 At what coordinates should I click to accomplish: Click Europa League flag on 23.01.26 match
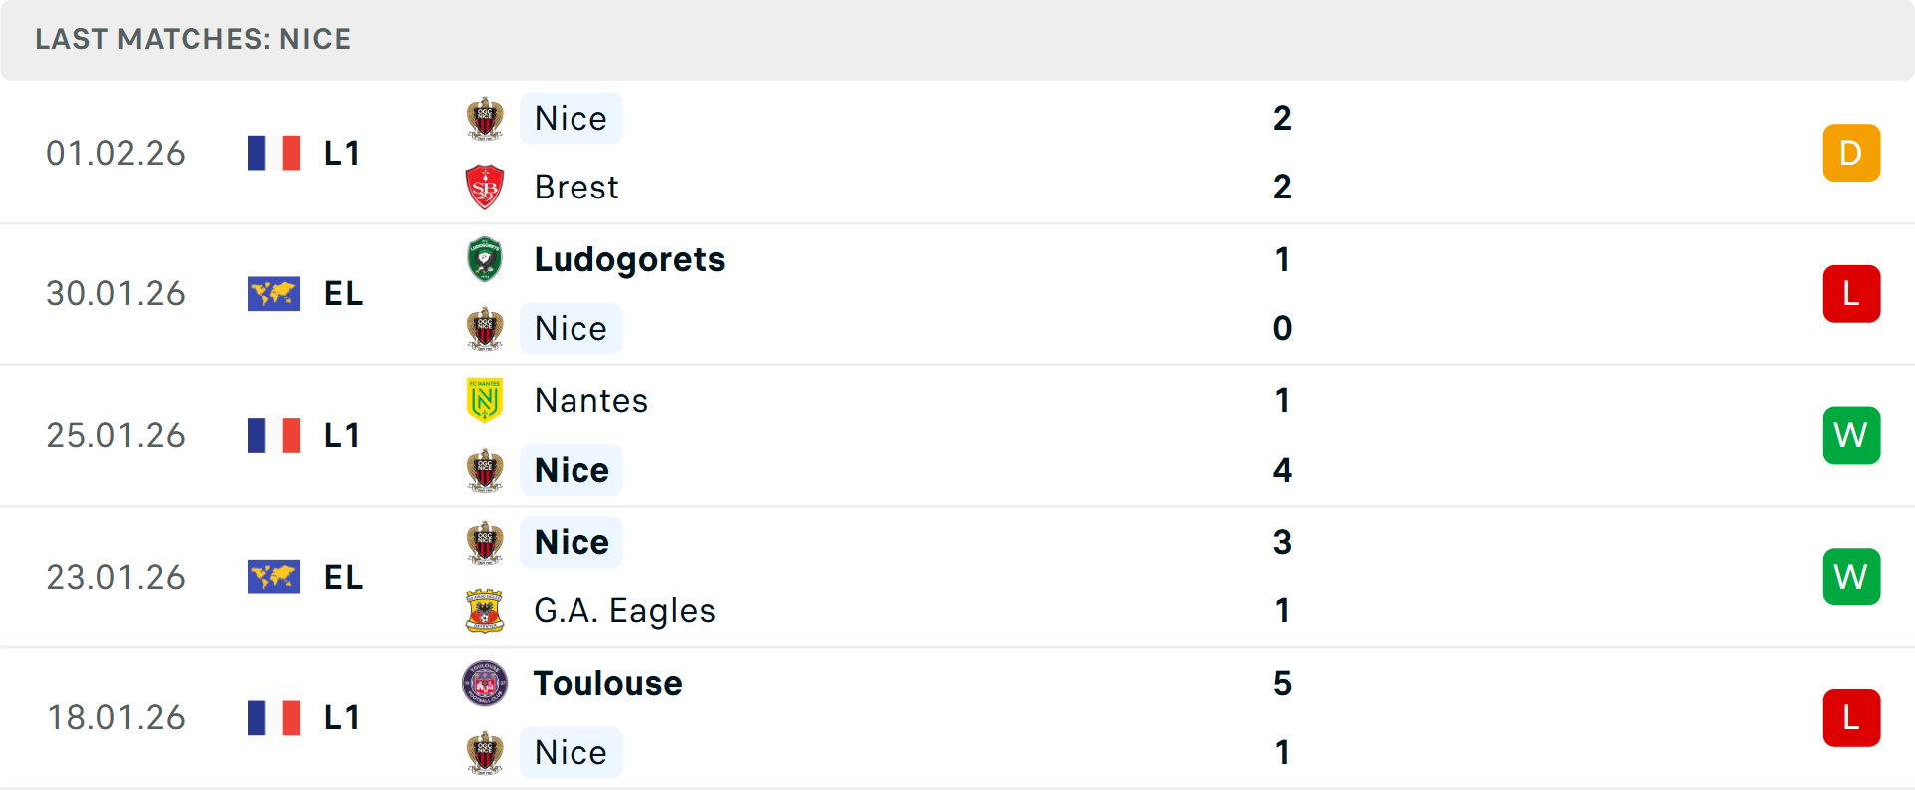[x=274, y=577]
